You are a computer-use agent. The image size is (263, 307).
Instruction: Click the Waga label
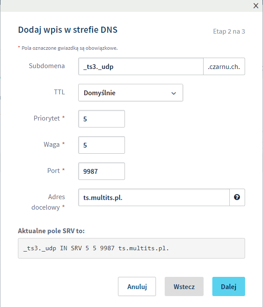[52, 145]
